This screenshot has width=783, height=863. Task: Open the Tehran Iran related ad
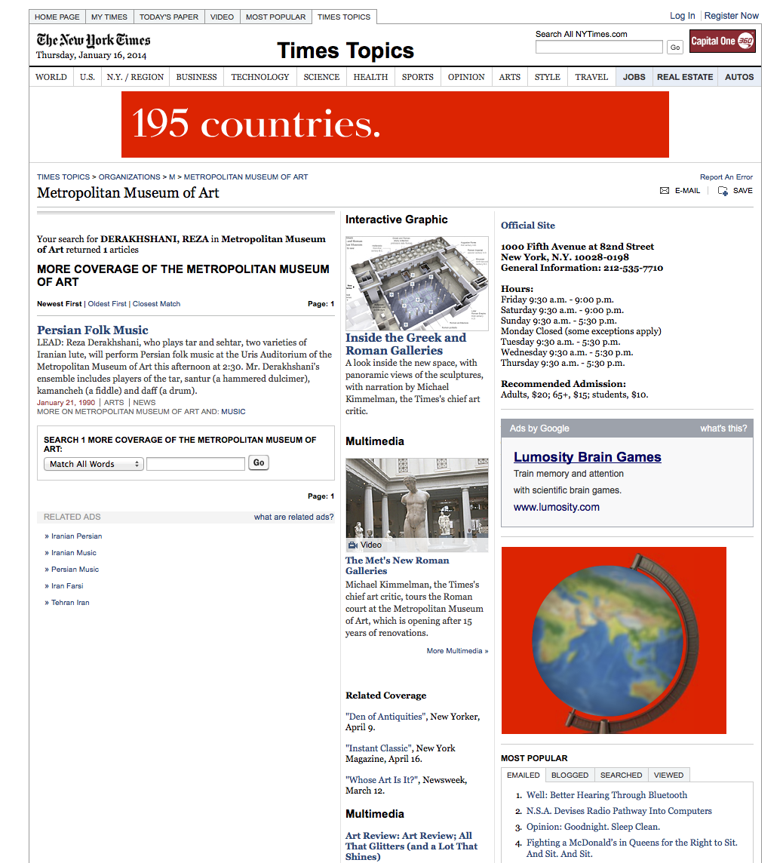click(x=70, y=602)
